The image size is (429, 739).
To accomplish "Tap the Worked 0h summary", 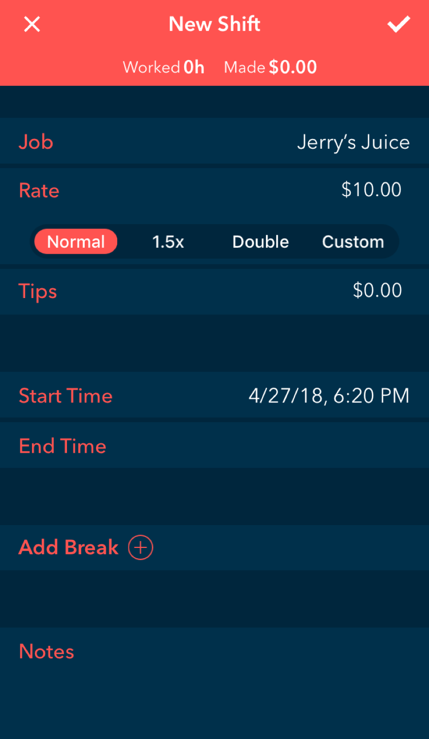I will (164, 67).
